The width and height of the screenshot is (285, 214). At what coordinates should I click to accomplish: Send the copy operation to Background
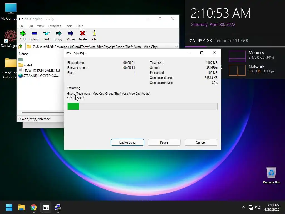coord(127,142)
